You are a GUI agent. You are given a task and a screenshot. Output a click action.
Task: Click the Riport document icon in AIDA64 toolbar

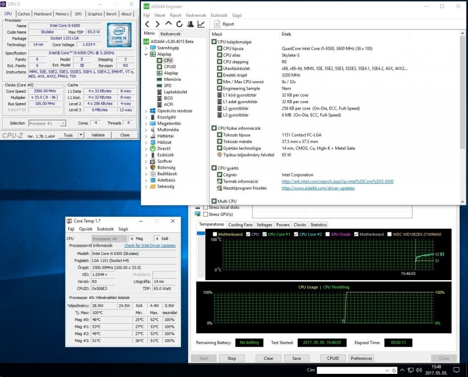tap(217, 24)
